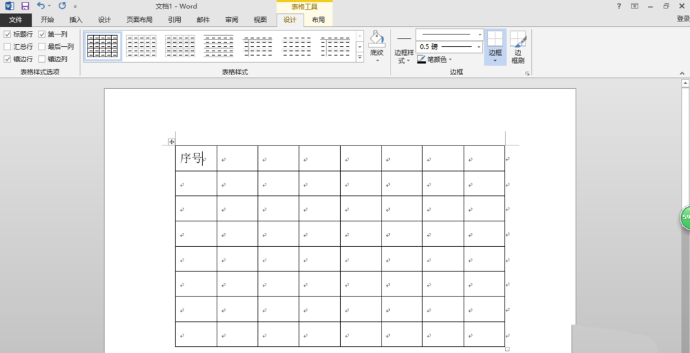Open the 邮件 tab
Screen dimensions: 690x353
[x=203, y=20]
